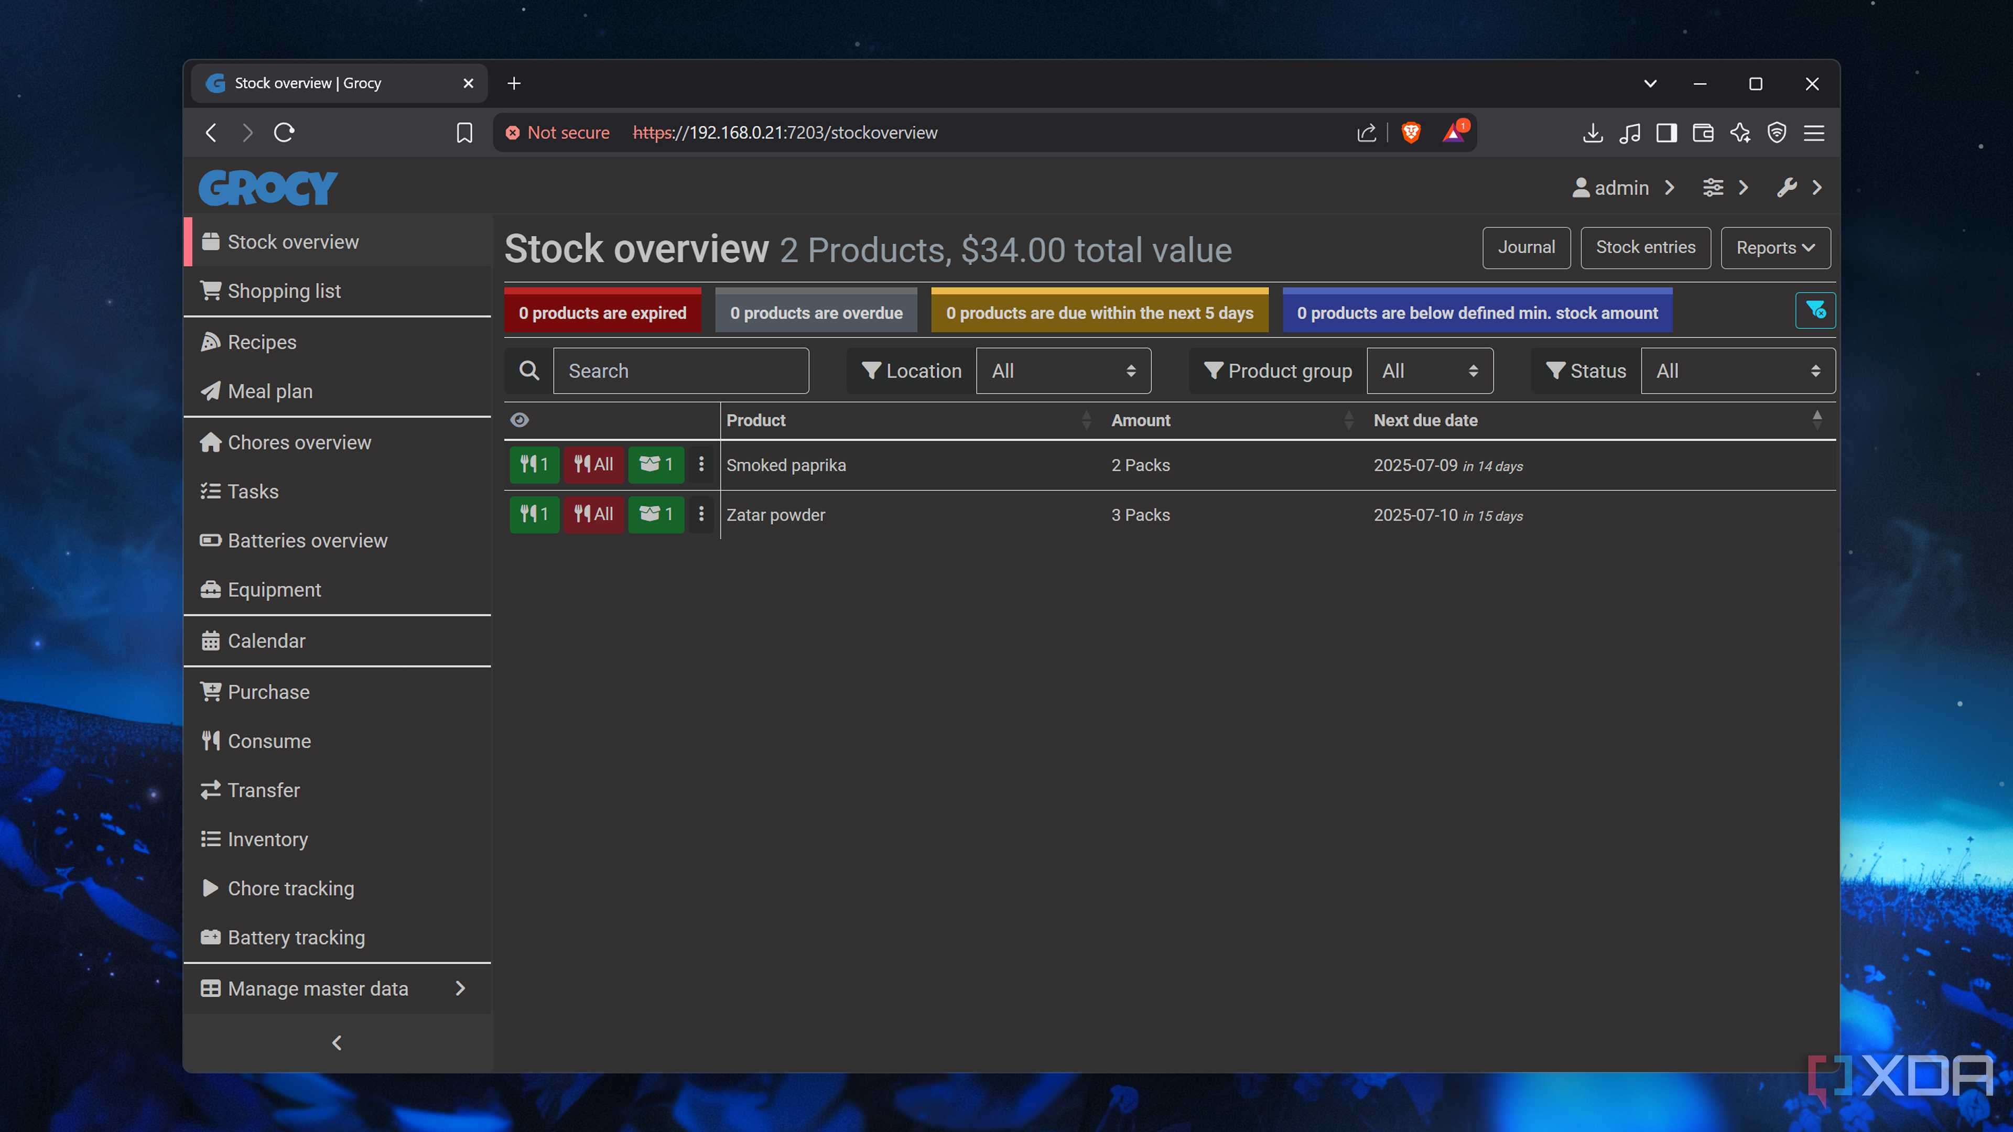Open more actions for Zatar powder
This screenshot has height=1132, width=2013.
click(x=701, y=514)
